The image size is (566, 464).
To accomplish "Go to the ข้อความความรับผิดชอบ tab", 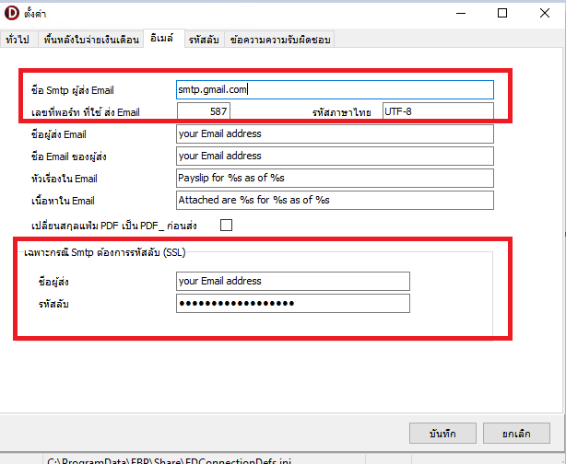I will click(279, 40).
